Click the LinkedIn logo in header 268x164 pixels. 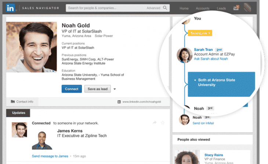click(11, 8)
